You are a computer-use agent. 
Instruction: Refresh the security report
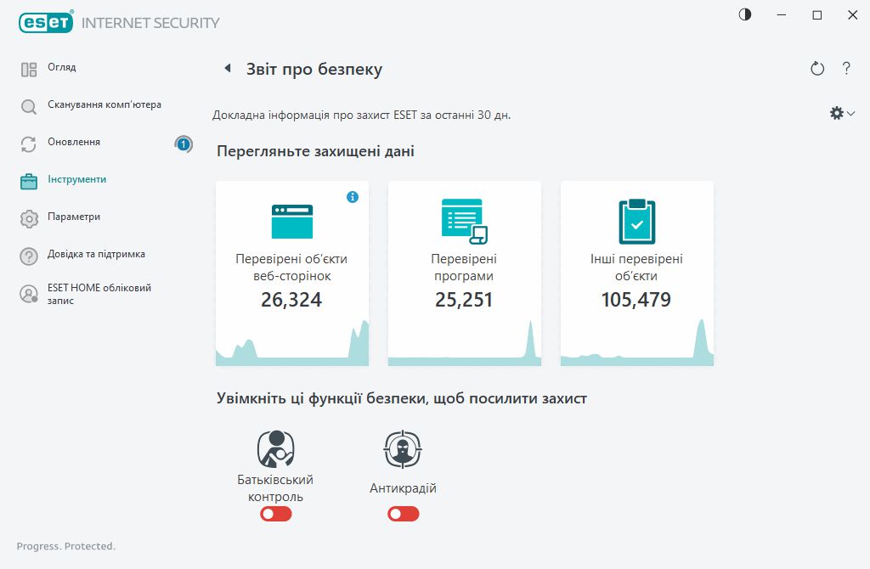tap(817, 69)
